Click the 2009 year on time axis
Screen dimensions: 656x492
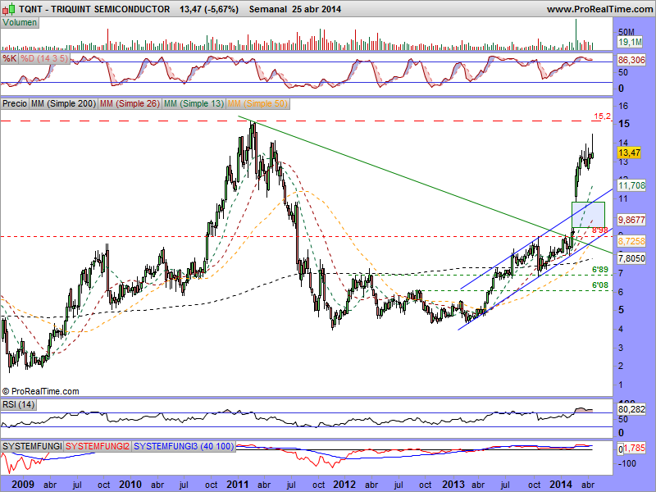pos(23,485)
